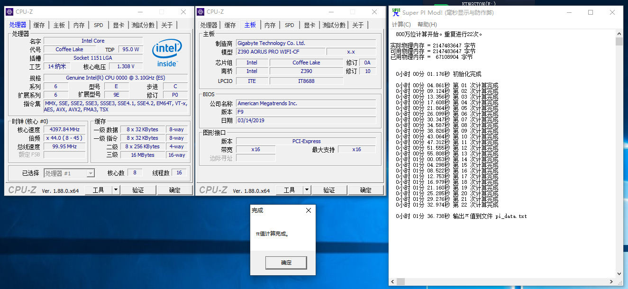Screen dimensions: 628x289
Task: Click the 初始化完成 line in Super PI
Action: [x=438, y=74]
